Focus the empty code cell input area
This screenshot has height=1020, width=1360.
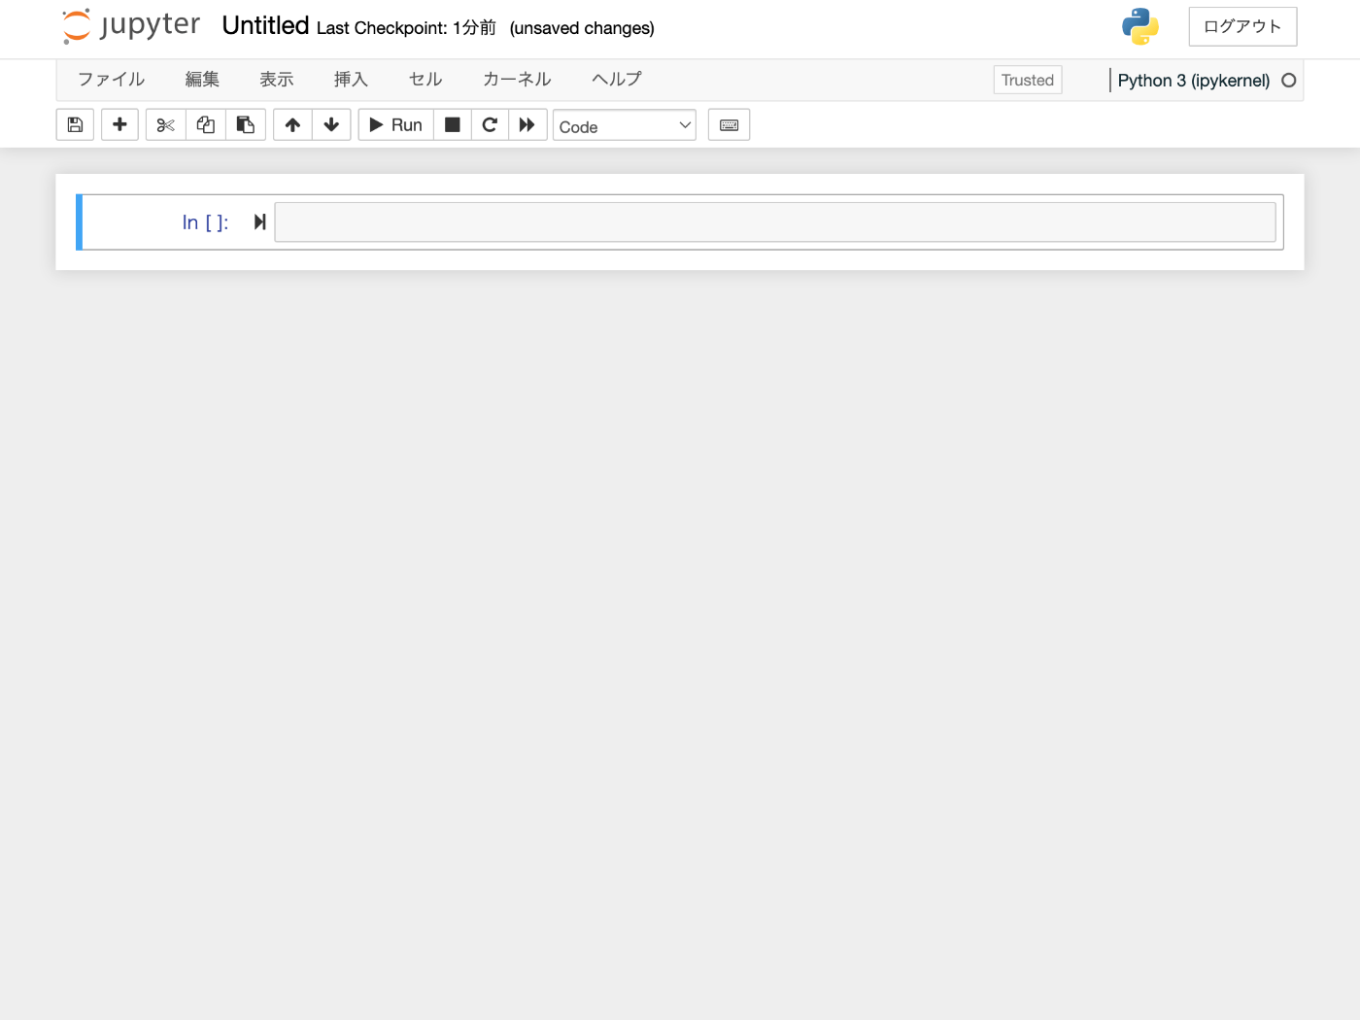click(775, 222)
